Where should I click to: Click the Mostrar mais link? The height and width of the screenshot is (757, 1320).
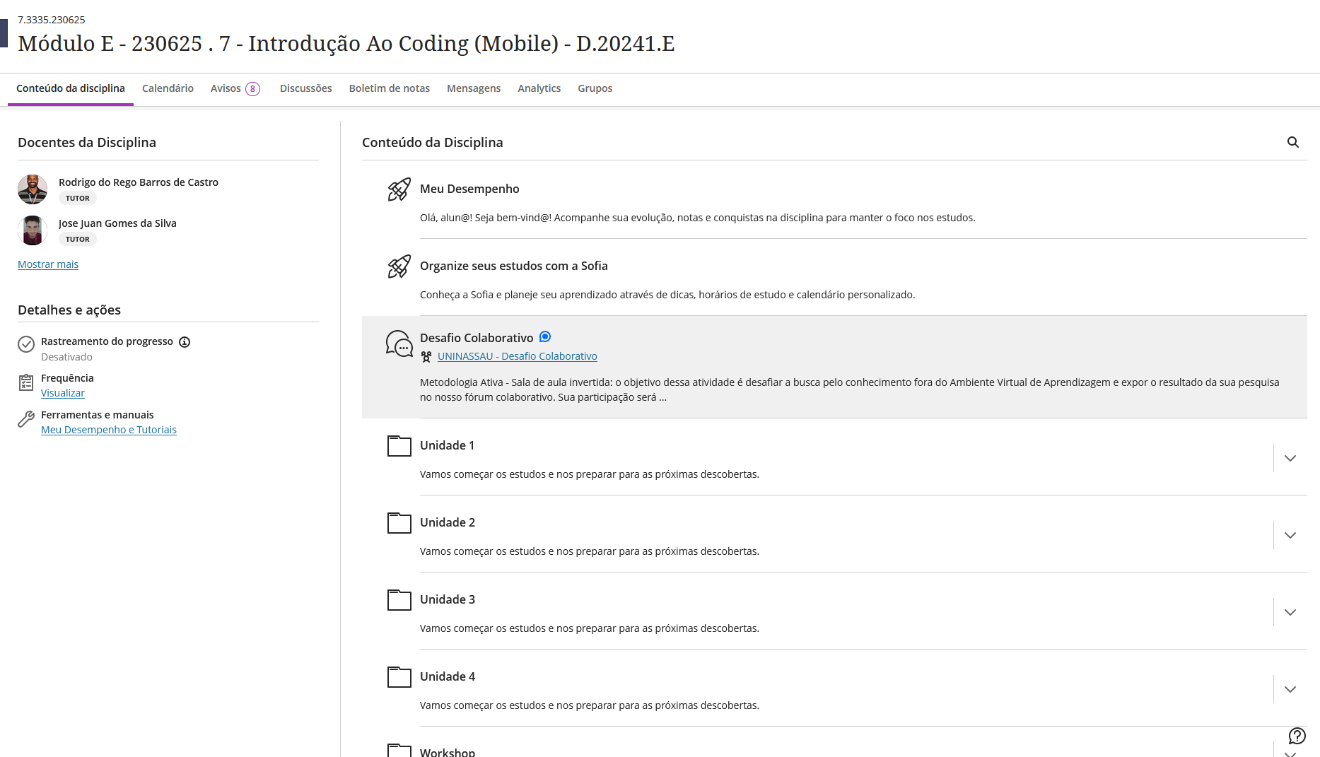pos(48,264)
